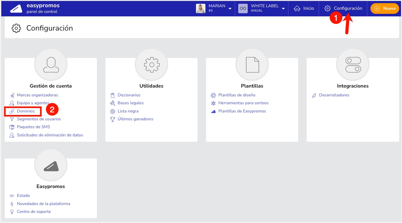Open the Diccionarios link
The image size is (402, 223).
129,95
